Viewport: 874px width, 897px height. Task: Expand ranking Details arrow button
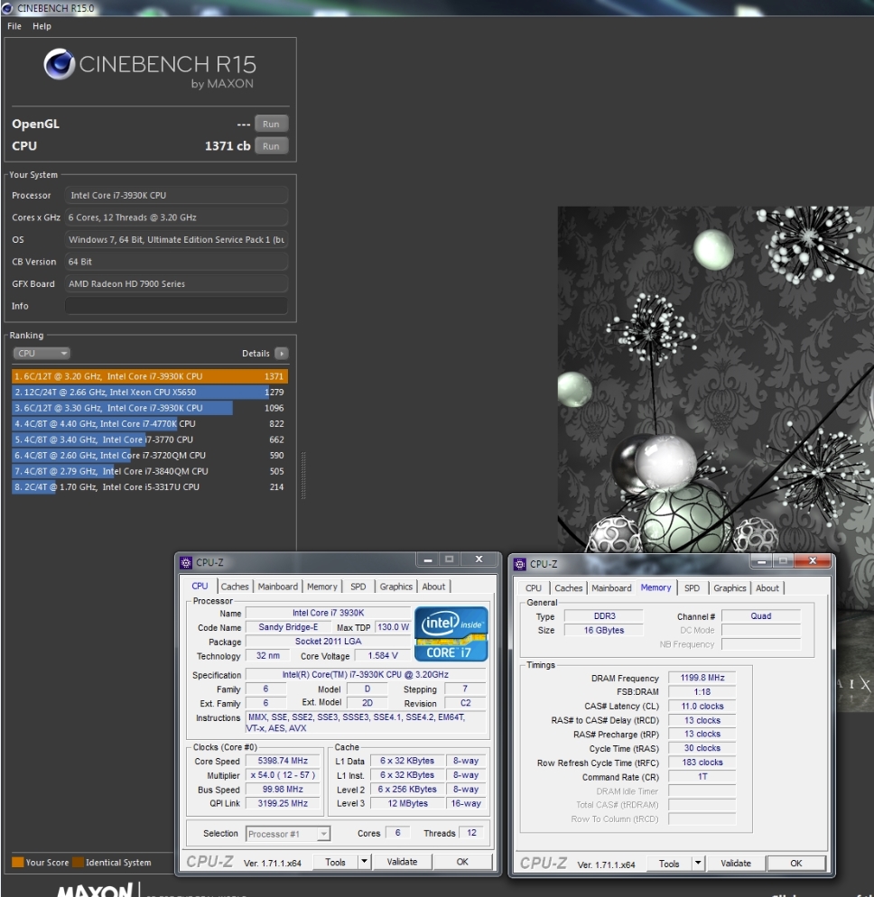pos(282,354)
